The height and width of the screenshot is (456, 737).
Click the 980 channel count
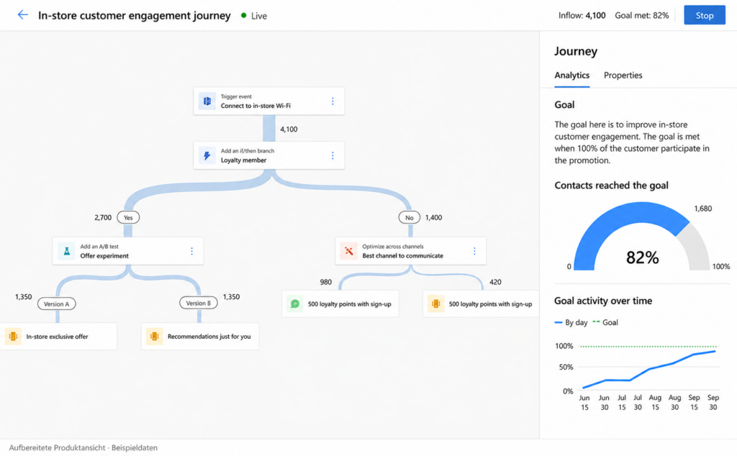[x=326, y=282]
